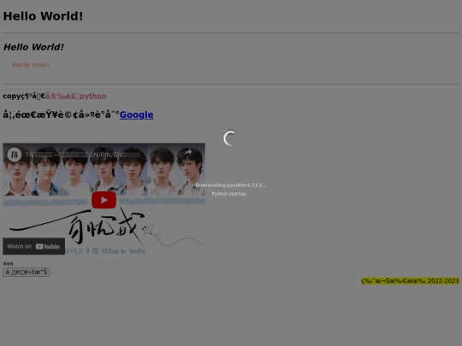Click the italic 'Hello World!' heading
462x346 pixels.
[x=33, y=47]
